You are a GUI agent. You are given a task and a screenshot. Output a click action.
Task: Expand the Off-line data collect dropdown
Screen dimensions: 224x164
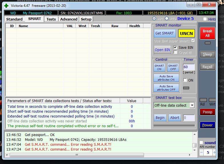(x=192, y=105)
